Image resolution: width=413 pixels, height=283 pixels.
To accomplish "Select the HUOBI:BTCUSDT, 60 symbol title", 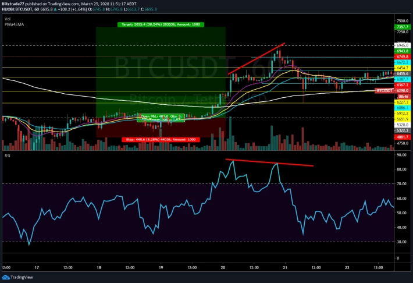I will coord(20,9).
